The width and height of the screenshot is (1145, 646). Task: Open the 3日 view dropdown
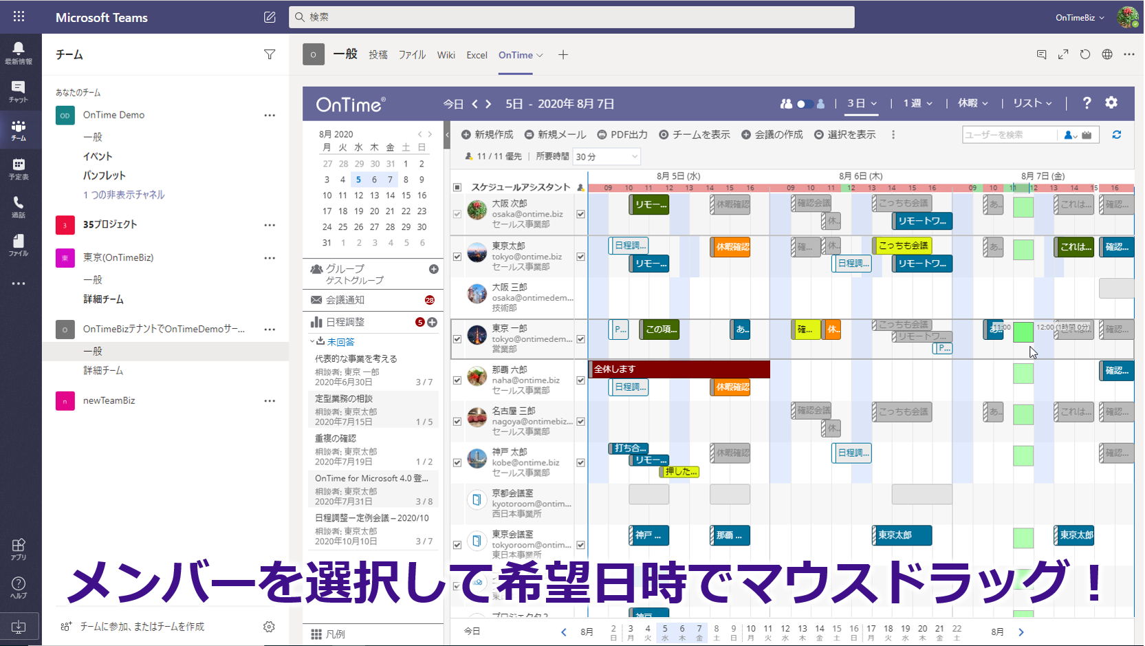click(x=862, y=103)
